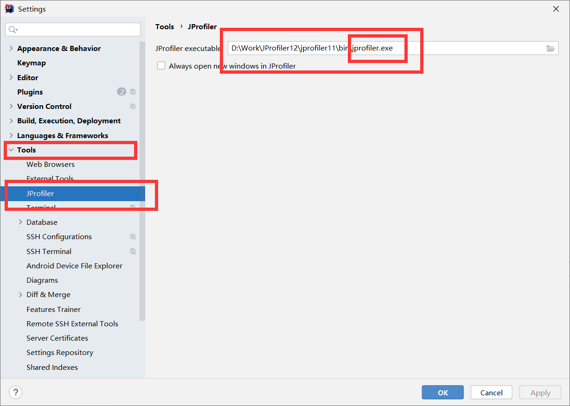Select Features Trainer entry
570x406 pixels.
point(54,309)
